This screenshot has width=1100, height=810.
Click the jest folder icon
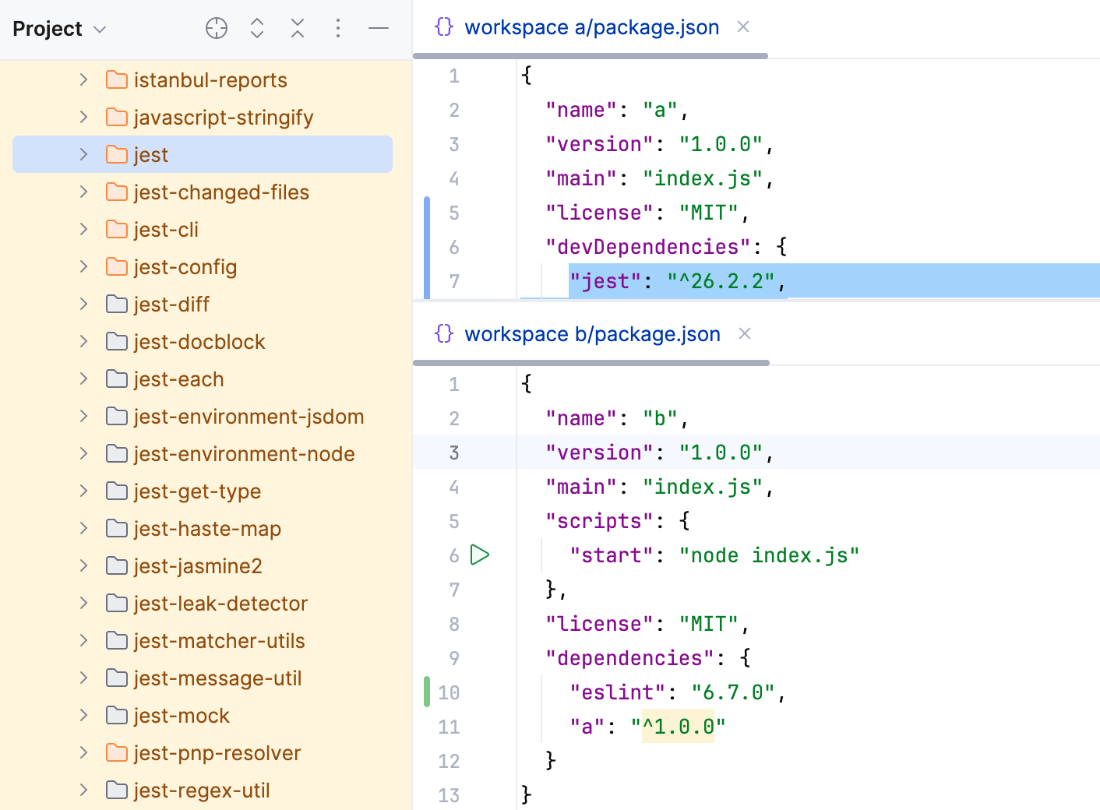point(116,154)
